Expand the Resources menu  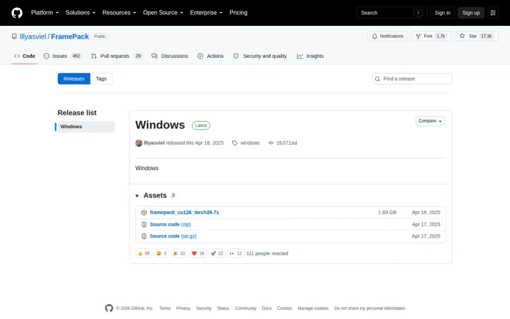pos(119,13)
